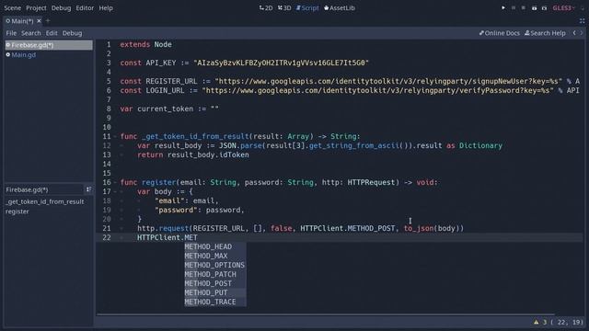Go to previous edited document arrow

tap(574, 33)
